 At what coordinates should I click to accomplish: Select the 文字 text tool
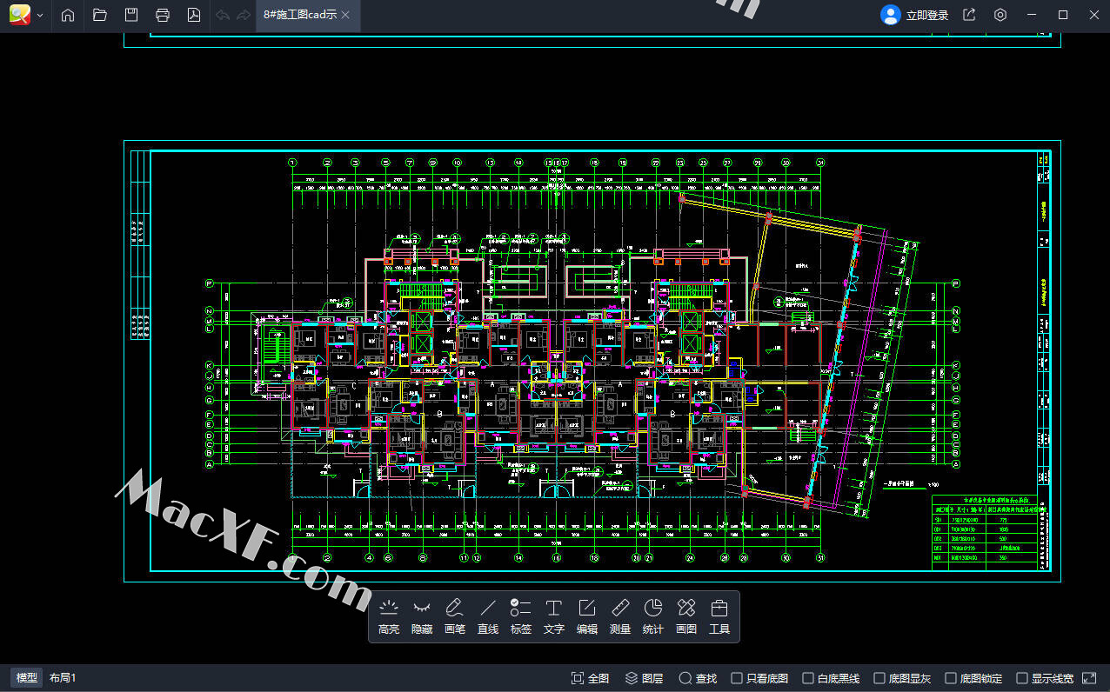click(554, 616)
